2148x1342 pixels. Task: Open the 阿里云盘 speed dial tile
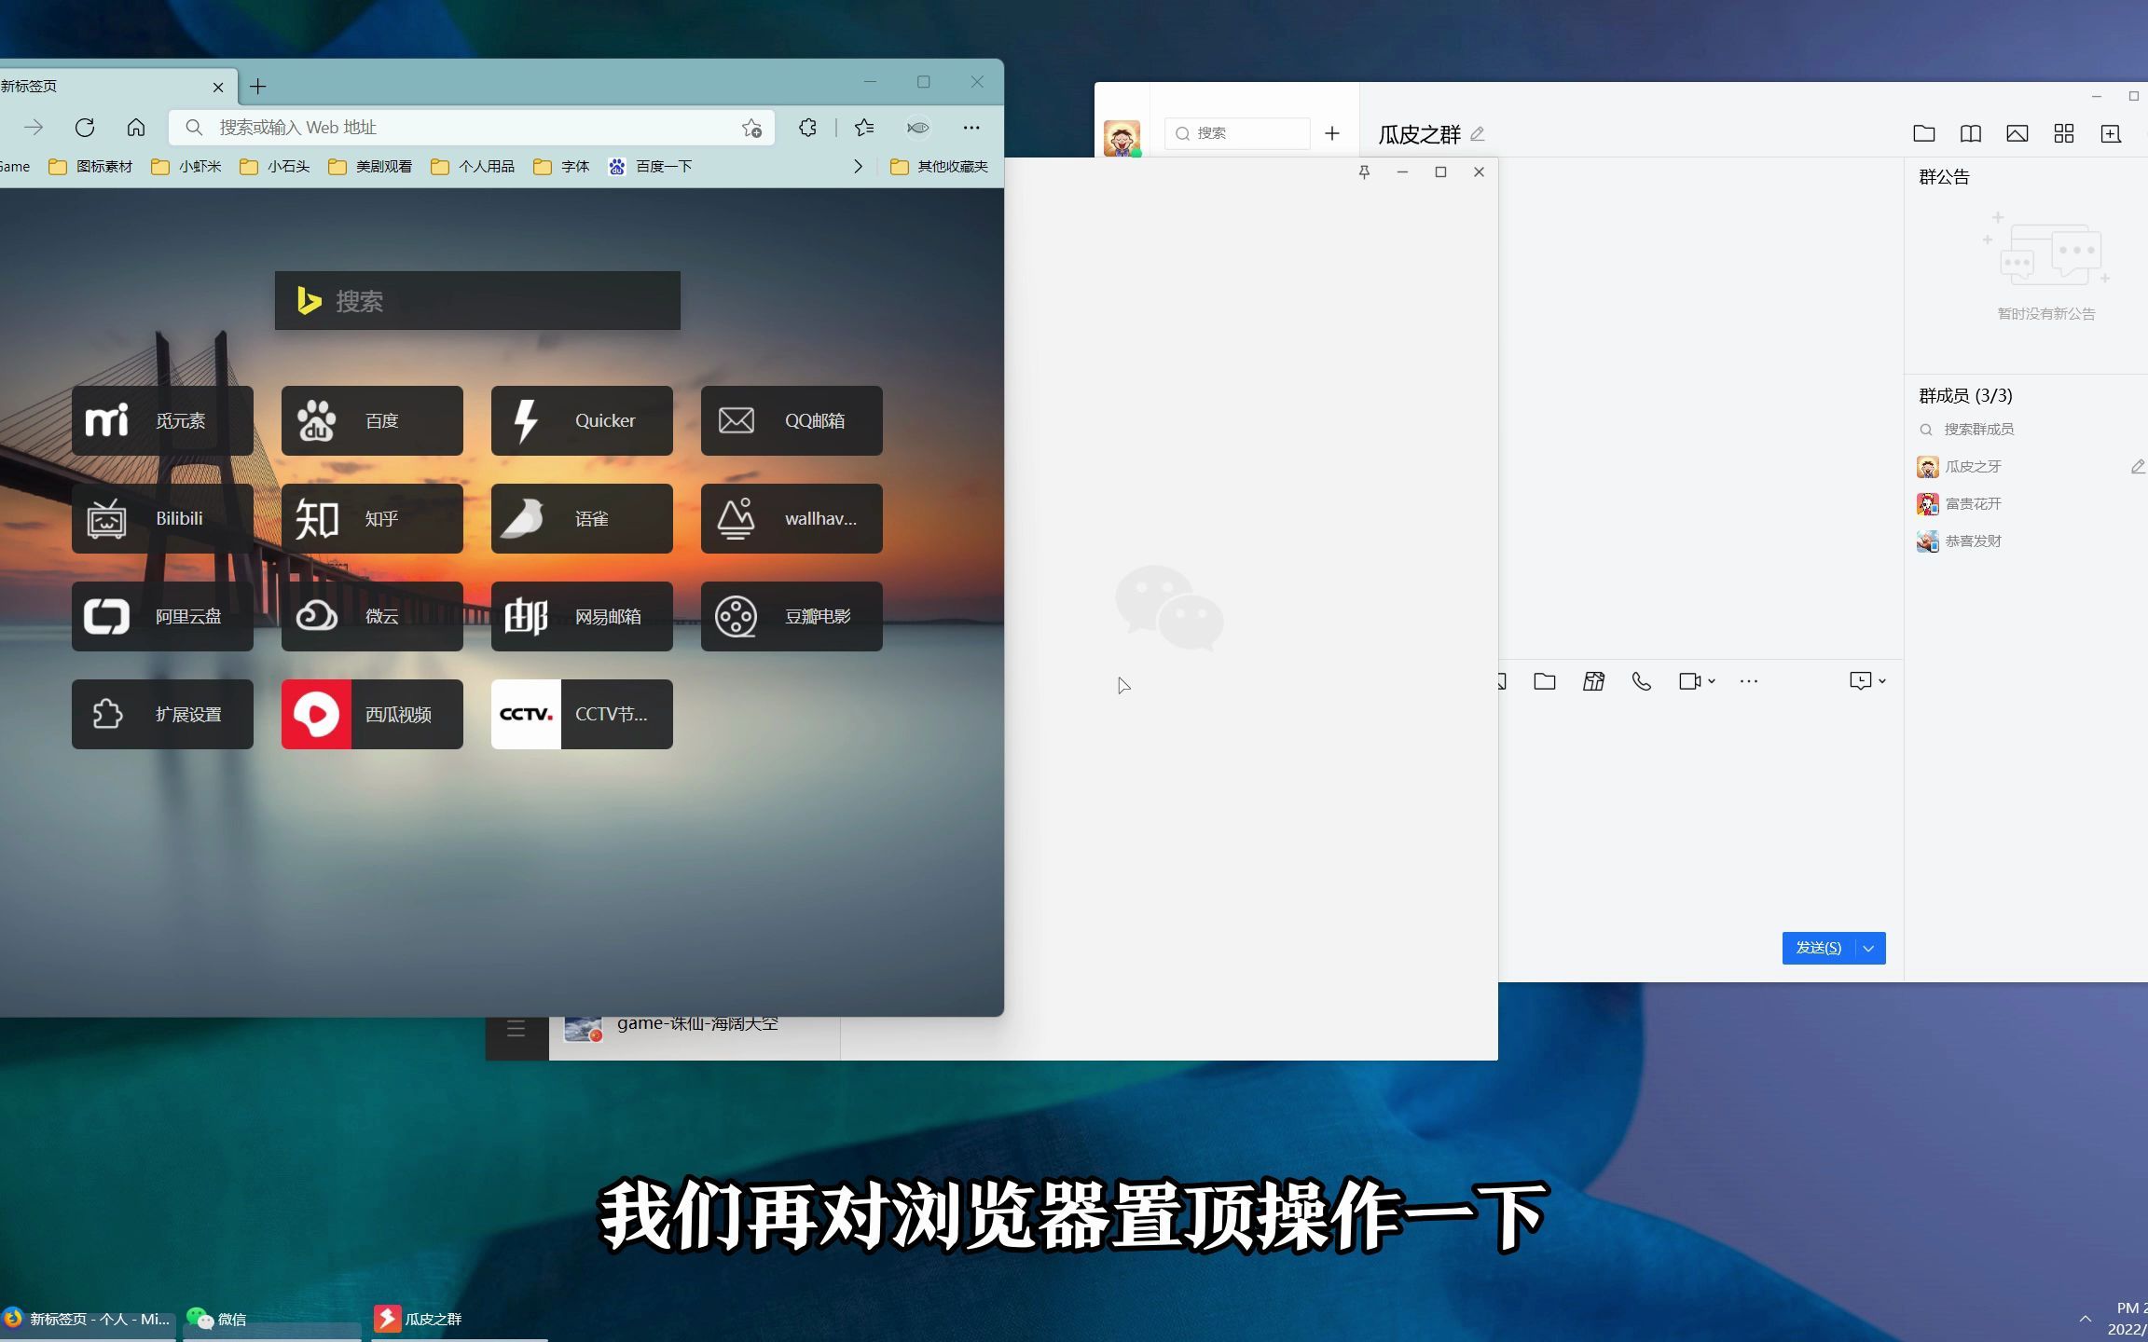(162, 616)
